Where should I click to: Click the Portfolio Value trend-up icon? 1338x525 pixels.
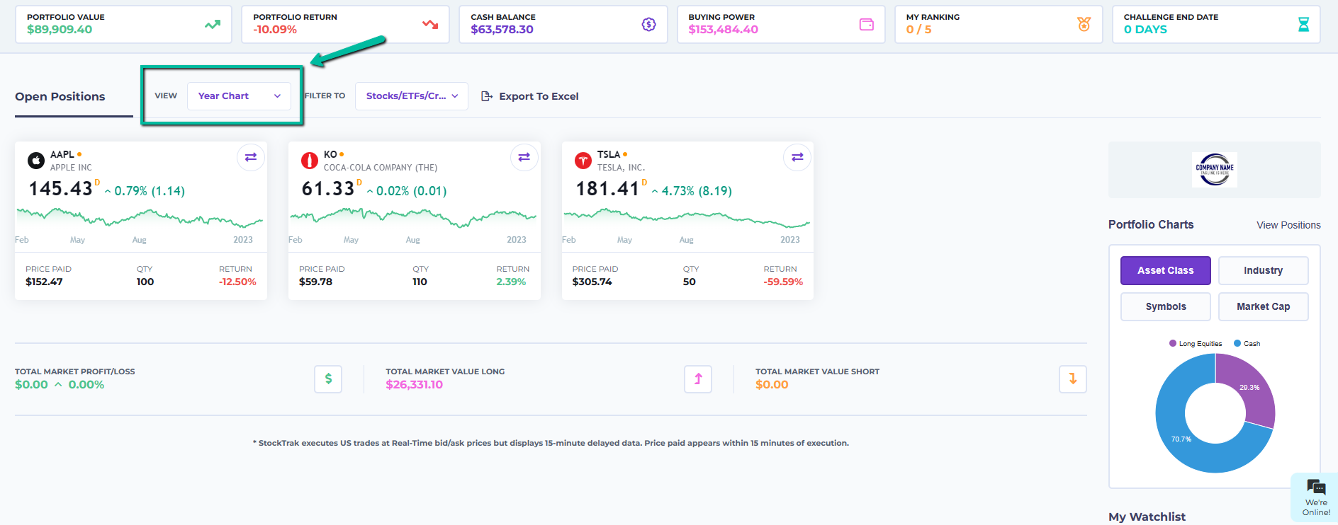(x=213, y=25)
